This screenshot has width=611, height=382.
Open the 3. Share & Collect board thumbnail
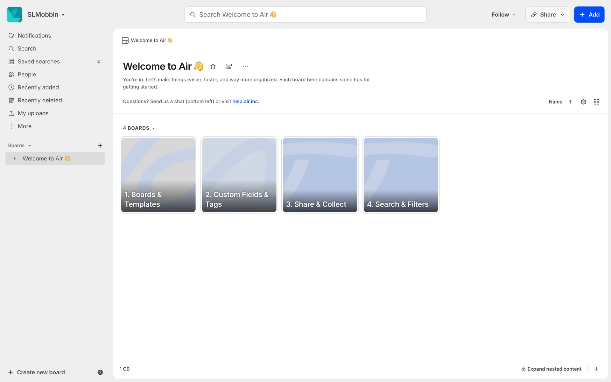pos(320,175)
